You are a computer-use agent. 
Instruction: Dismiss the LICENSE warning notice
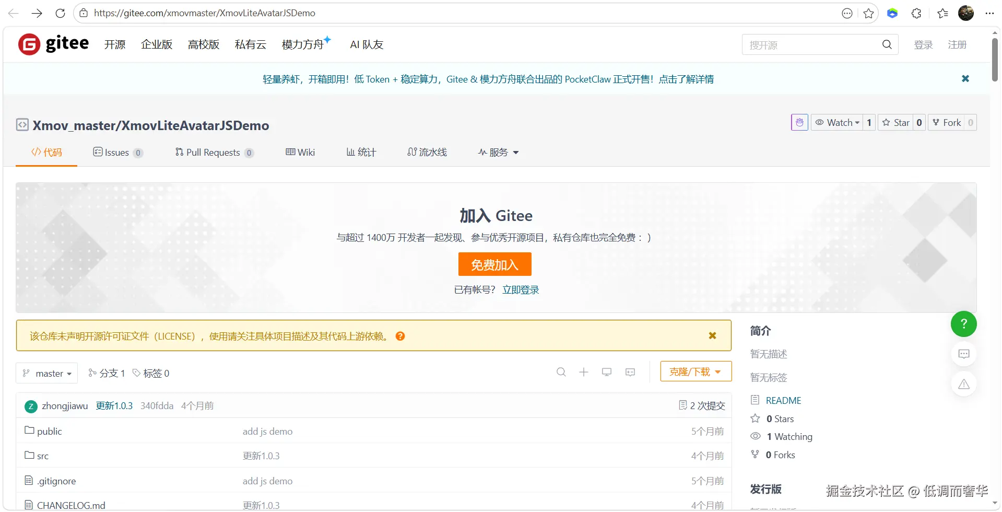click(712, 335)
